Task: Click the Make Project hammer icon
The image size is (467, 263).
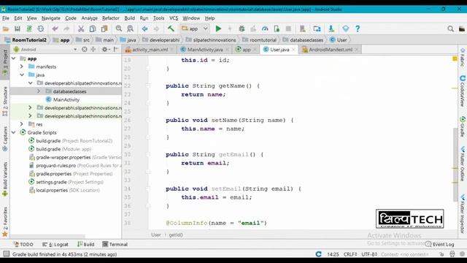Action: (171, 28)
